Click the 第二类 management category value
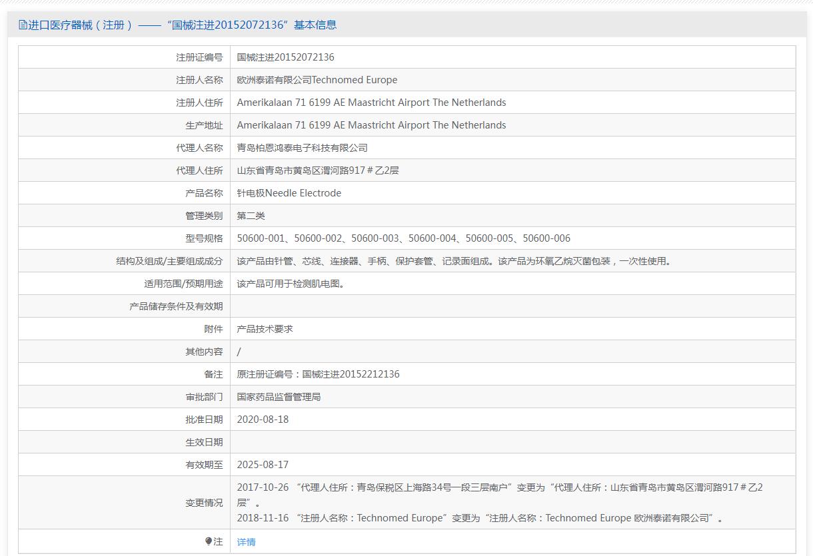Viewport: 813px width, 556px height. (x=251, y=216)
